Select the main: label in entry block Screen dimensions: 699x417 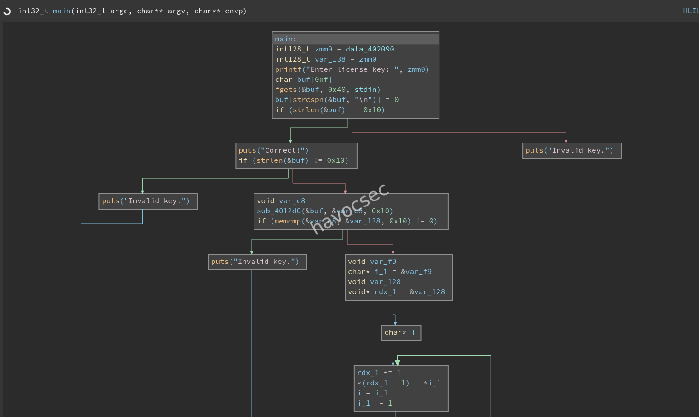285,39
